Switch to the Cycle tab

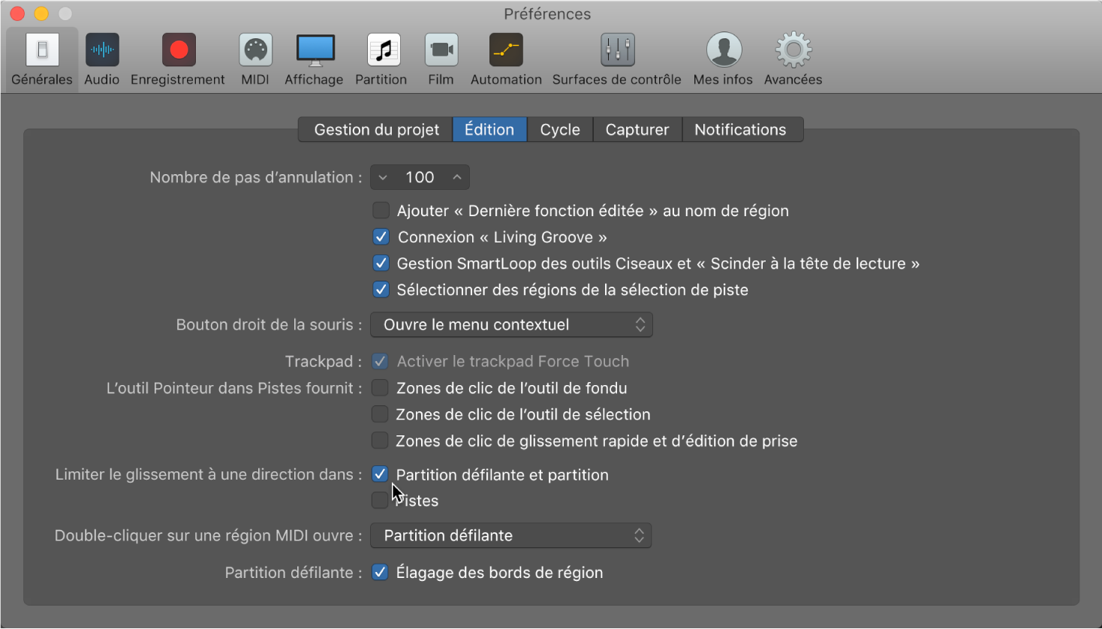(560, 130)
